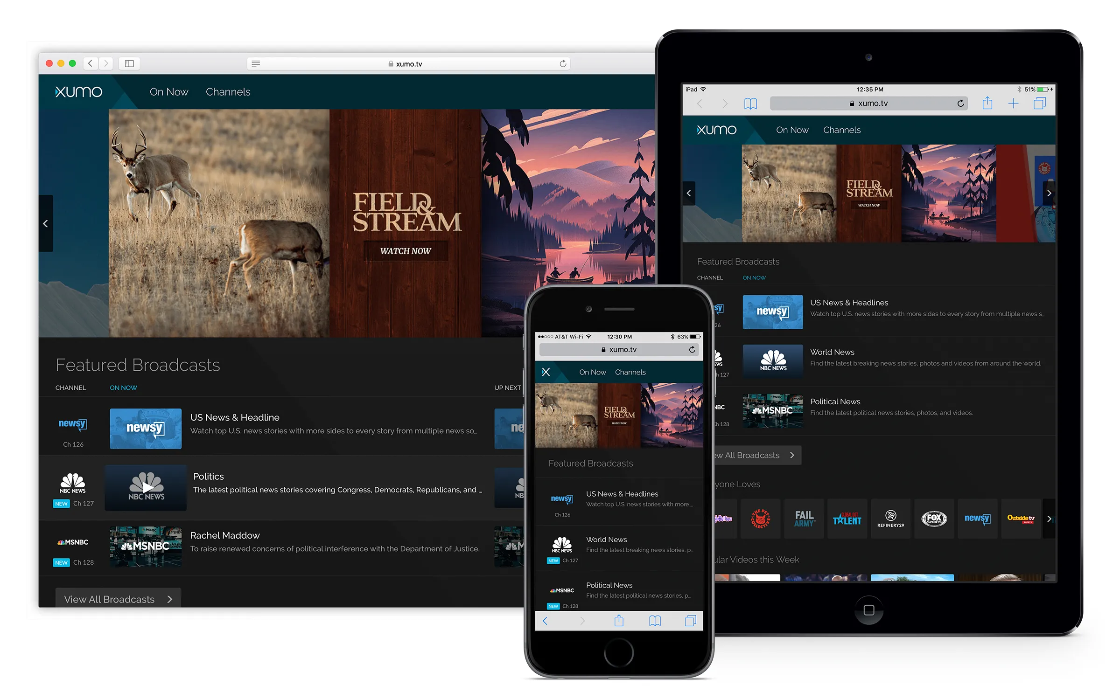The height and width of the screenshot is (692, 1120).
Task: Click newsy channel logo Ch 126 on desktop
Action: [x=73, y=424]
